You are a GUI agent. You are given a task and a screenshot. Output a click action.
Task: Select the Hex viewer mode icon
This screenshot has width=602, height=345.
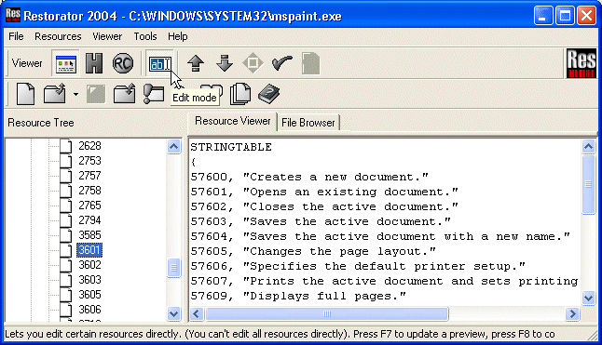(94, 63)
